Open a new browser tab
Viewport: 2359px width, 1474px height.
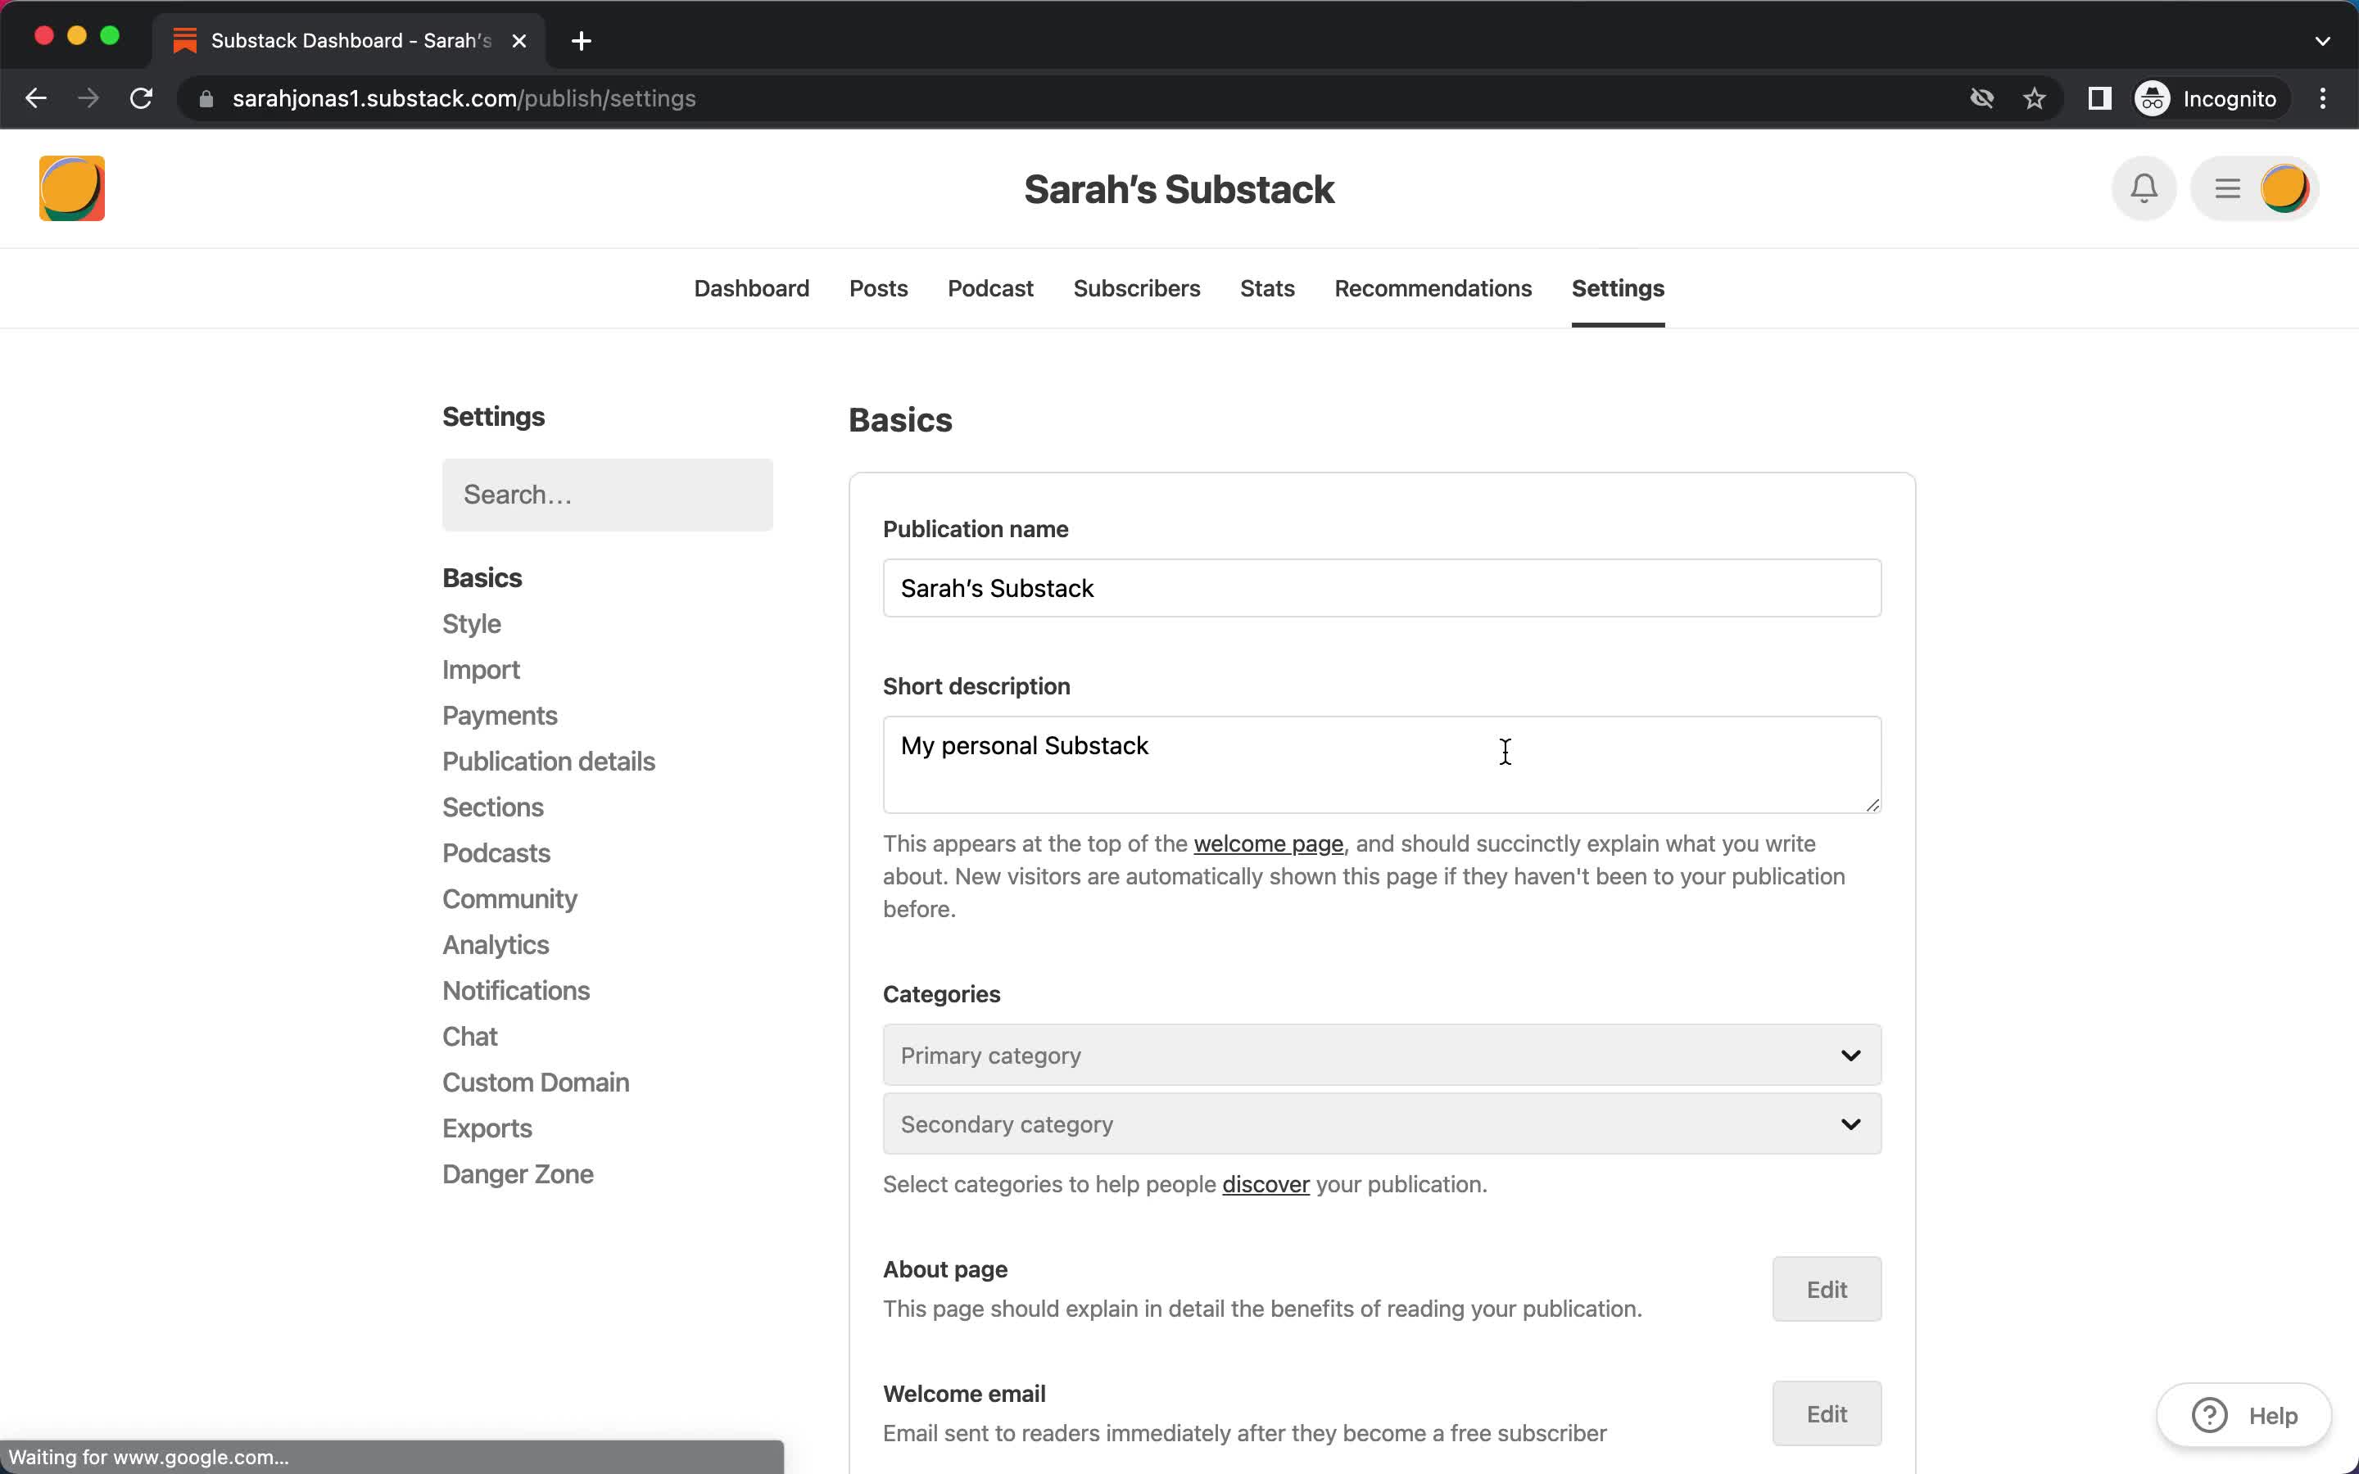coord(581,41)
